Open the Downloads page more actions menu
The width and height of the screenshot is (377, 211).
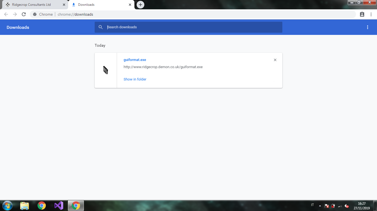[x=367, y=27]
